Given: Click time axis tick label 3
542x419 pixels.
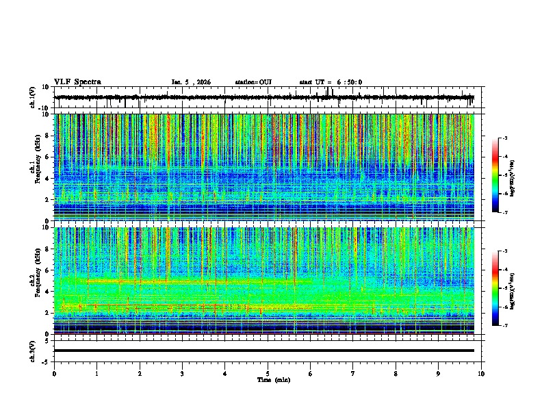Looking at the screenshot, I should coord(182,374).
